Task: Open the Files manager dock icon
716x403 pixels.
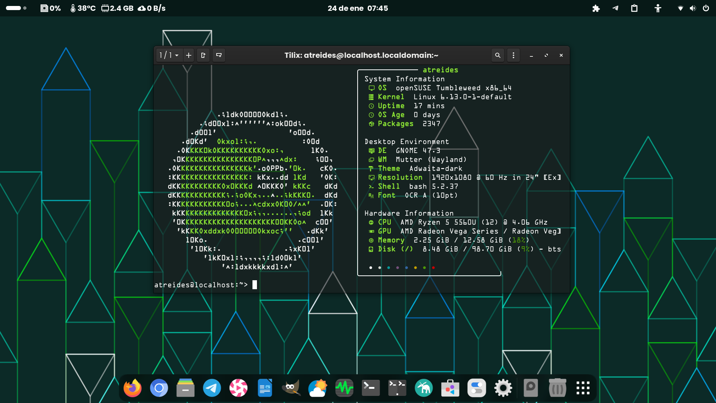Action: 185,388
